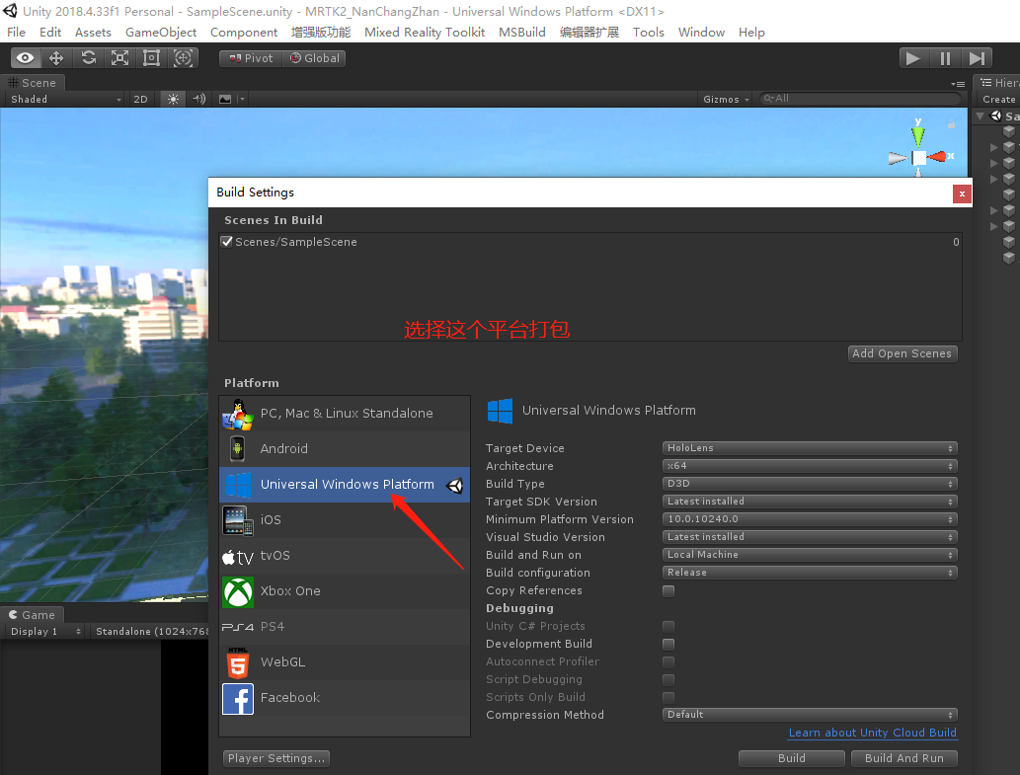Click the Build And Run button
This screenshot has width=1020, height=775.
903,758
